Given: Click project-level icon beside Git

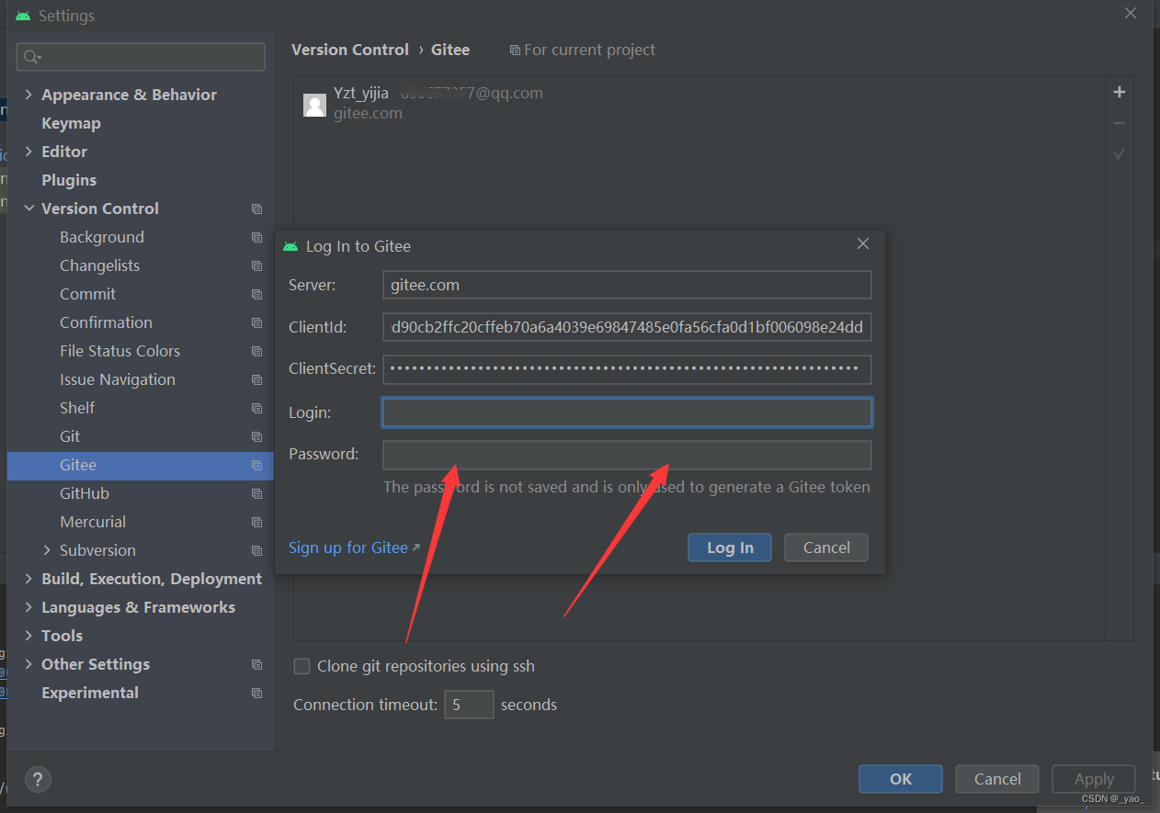Looking at the screenshot, I should [x=256, y=436].
